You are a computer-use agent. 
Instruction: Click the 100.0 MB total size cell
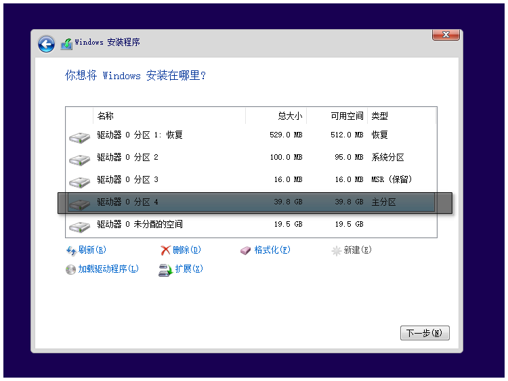[286, 157]
